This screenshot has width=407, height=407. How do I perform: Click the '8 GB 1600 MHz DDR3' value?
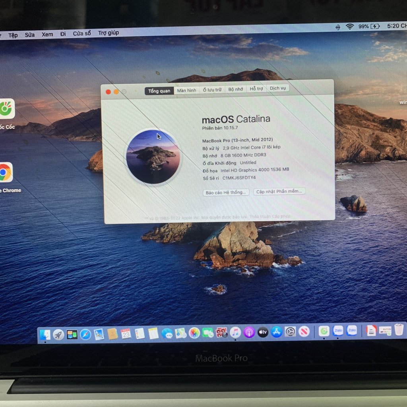click(243, 155)
